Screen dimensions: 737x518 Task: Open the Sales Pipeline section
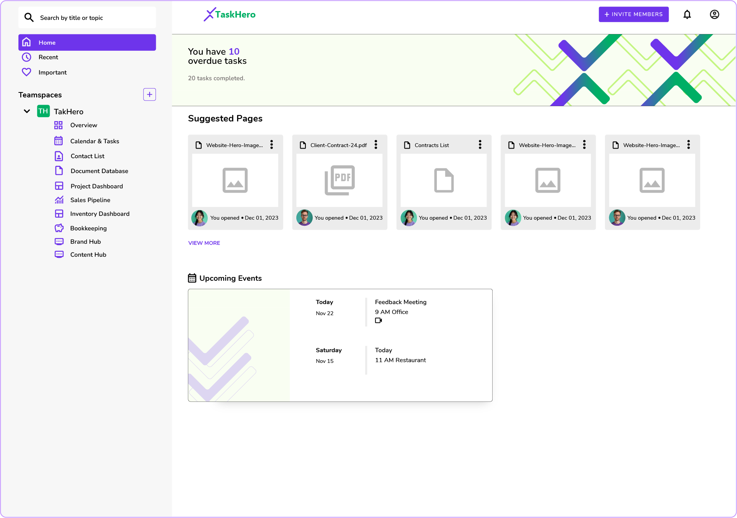click(90, 199)
